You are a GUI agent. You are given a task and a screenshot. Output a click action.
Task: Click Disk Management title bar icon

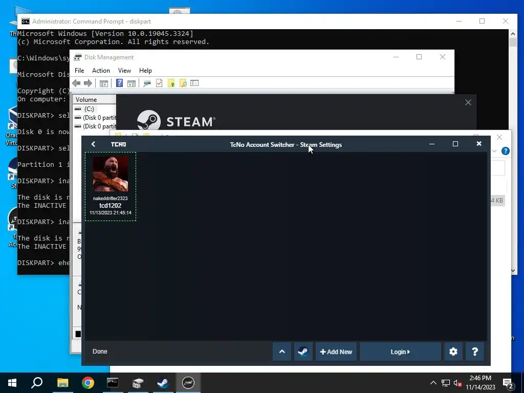78,57
